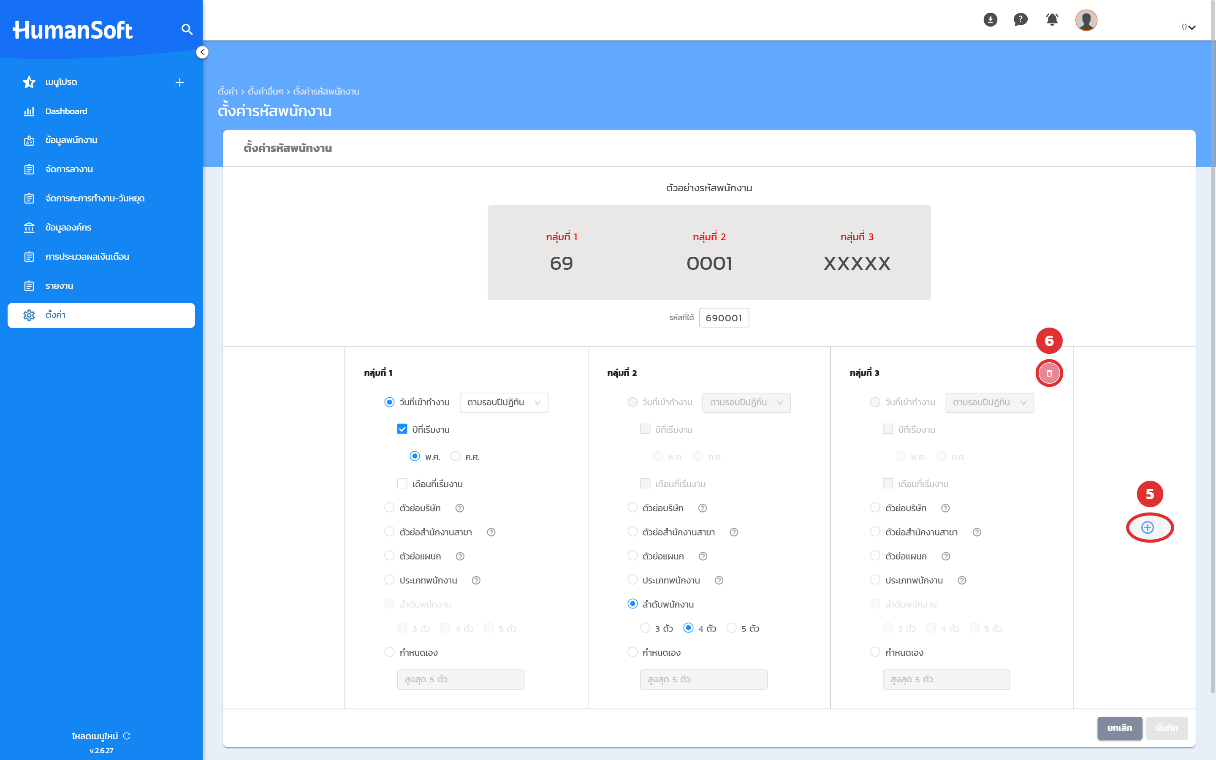Open รายงาน menu item

[x=101, y=286]
